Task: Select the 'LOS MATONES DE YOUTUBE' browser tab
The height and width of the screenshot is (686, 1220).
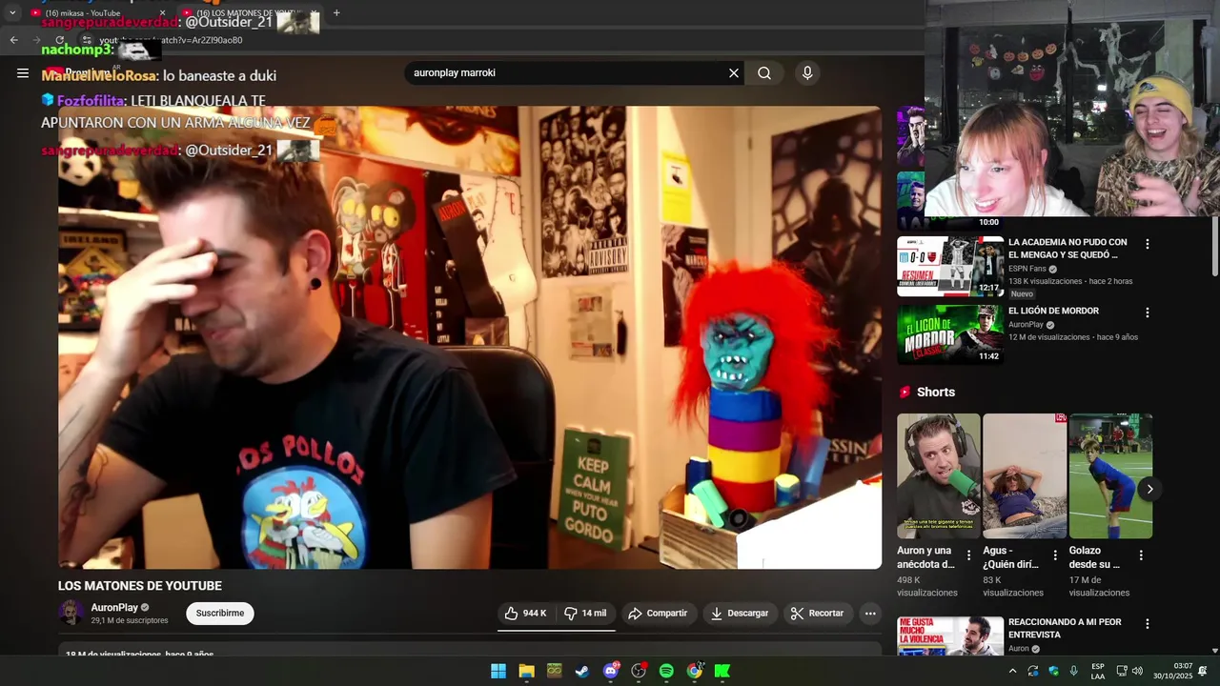Action: 248,12
